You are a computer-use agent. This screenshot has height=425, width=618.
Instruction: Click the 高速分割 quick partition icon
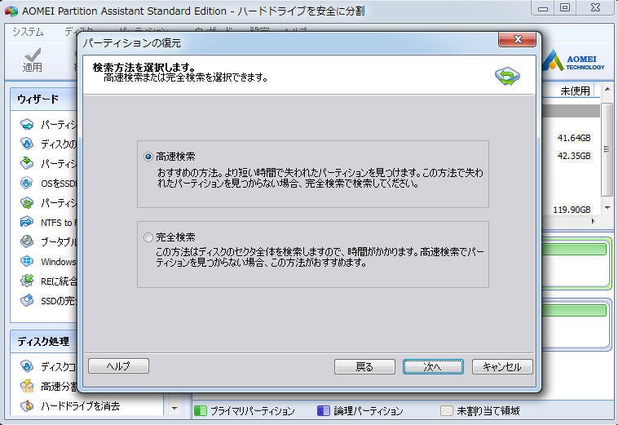(27, 386)
